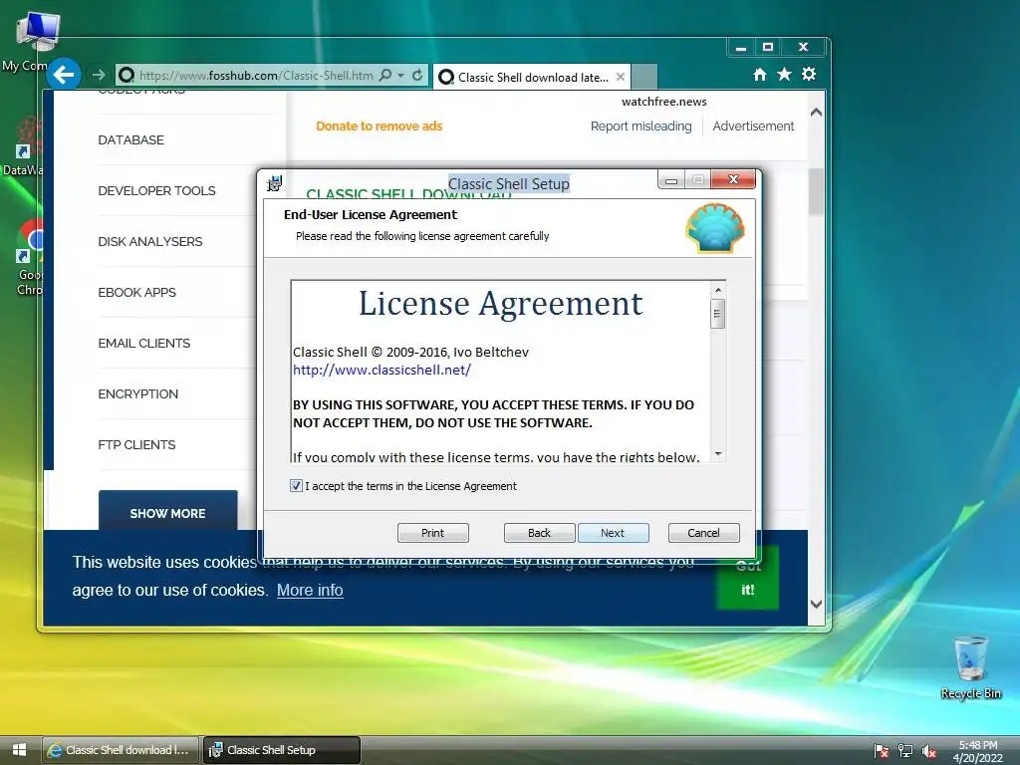Click Action Center flag tray icon
This screenshot has height=765, width=1020.
coord(881,751)
